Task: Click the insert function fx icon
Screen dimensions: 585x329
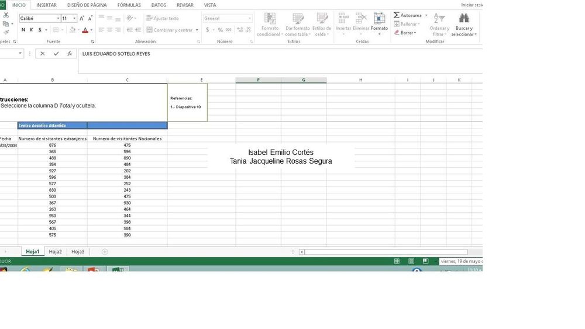Action: 70,54
